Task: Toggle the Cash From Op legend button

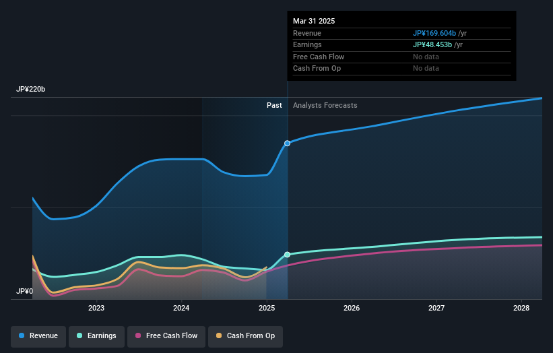Action: 245,336
